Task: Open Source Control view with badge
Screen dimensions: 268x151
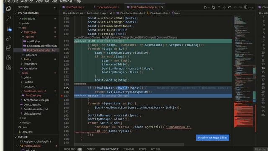Action: tap(9, 28)
